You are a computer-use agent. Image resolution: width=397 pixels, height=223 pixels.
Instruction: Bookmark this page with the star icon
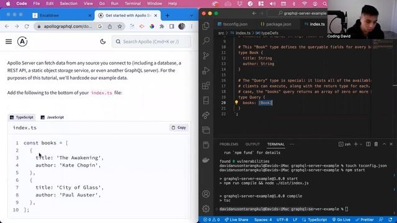coord(120,26)
